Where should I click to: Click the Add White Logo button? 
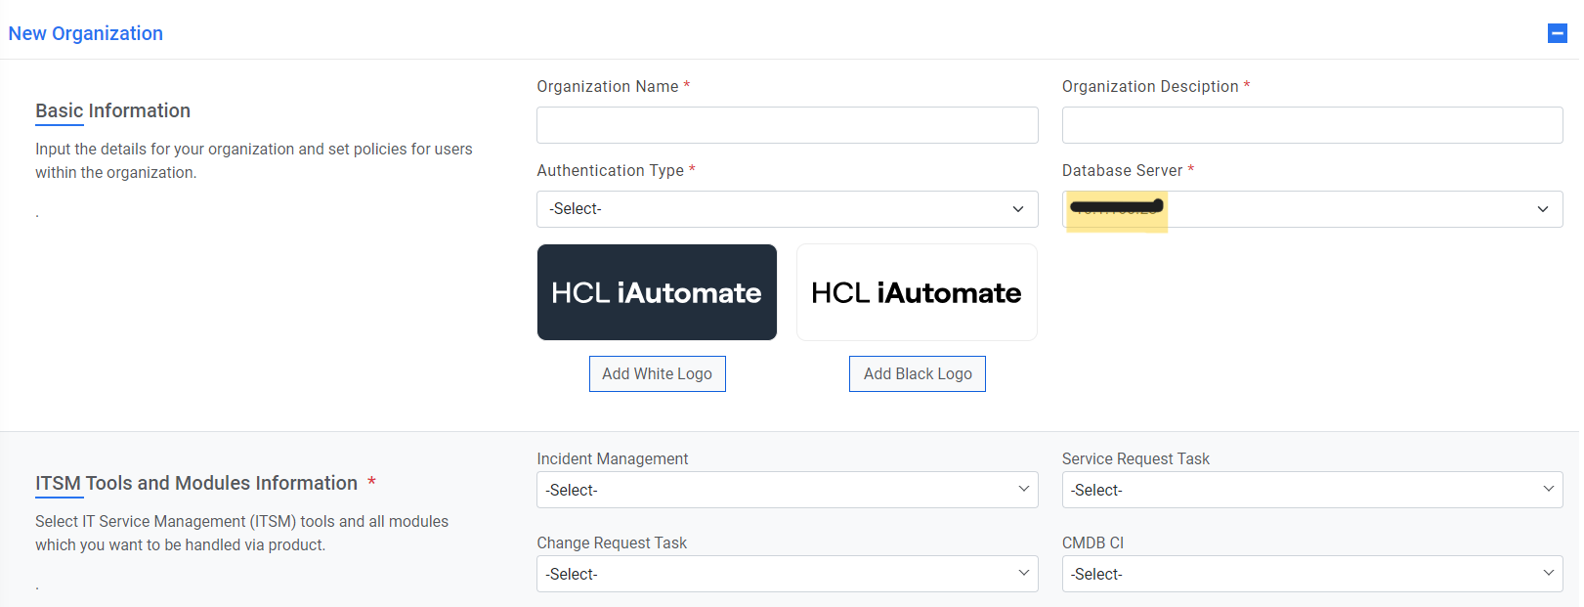coord(657,374)
